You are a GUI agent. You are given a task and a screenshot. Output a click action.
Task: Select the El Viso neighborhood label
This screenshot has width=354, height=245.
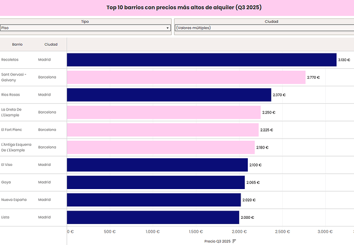pyautogui.click(x=7, y=165)
